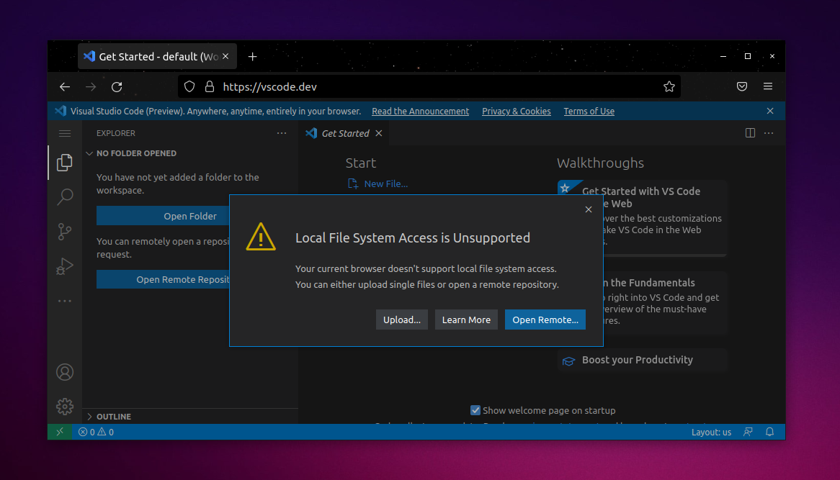Click the remote indicator in status bar

(60, 432)
